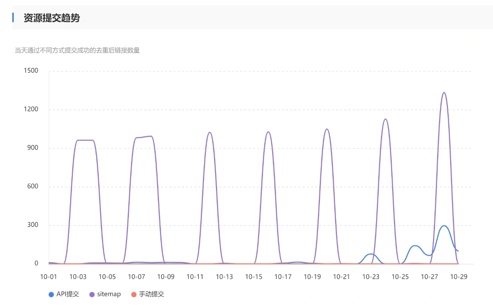
Task: Click the 1500 y-axis value label
Action: click(x=31, y=71)
